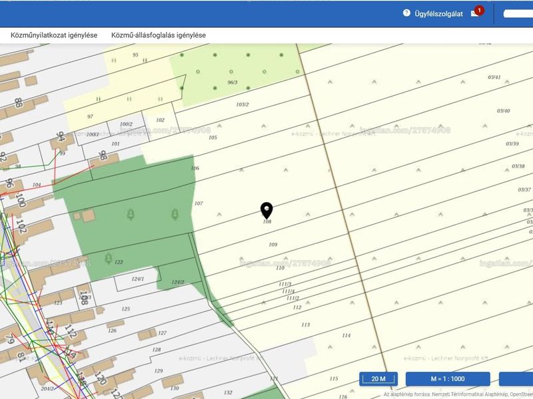Select parcel label 03/37
The height and width of the screenshot is (399, 533).
524,190
